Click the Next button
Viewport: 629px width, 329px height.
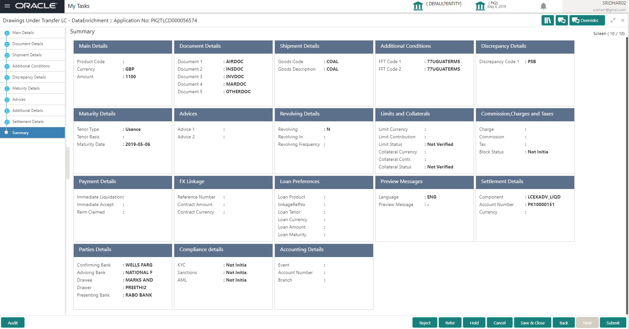coord(587,323)
